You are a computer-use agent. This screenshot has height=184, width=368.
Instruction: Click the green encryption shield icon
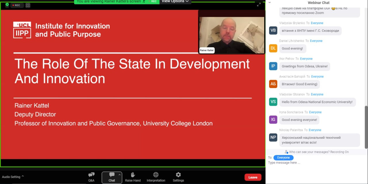click(x=7, y=5)
